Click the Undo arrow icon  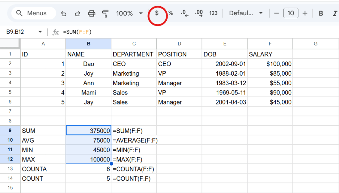(64, 13)
